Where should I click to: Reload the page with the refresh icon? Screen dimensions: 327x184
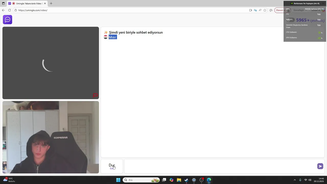point(9,10)
